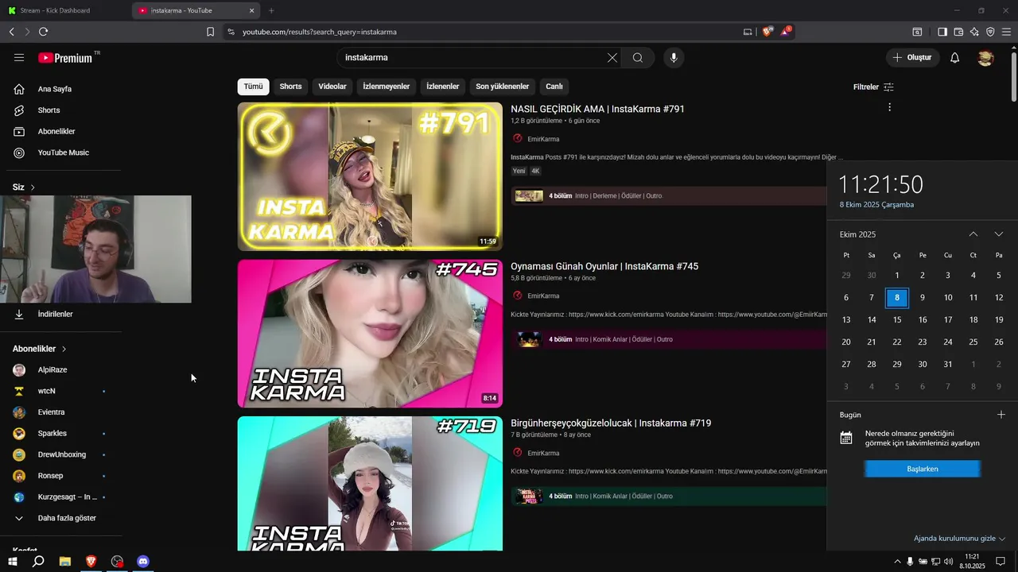The image size is (1018, 572).
Task: Open the site info icon beside the URL
Action: coord(231,32)
